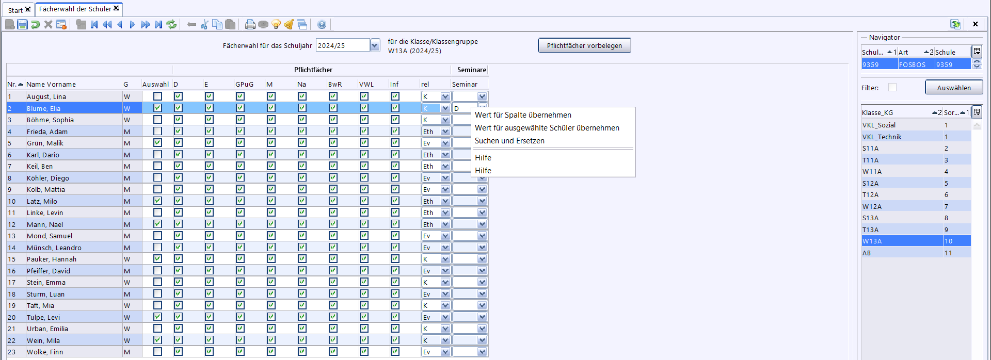Viewport: 991px width, 360px height.
Task: Click the school table stepper arrows in the Navigator
Action: (977, 64)
